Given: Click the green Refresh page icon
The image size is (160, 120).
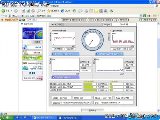Looking at the screenshot, I should click(28, 11).
